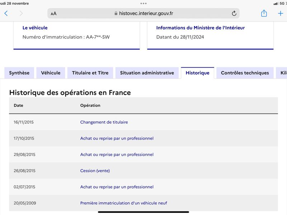The image size is (287, 215).
Task: Tap the three-dot multitasking indicator
Action: pos(143,3)
